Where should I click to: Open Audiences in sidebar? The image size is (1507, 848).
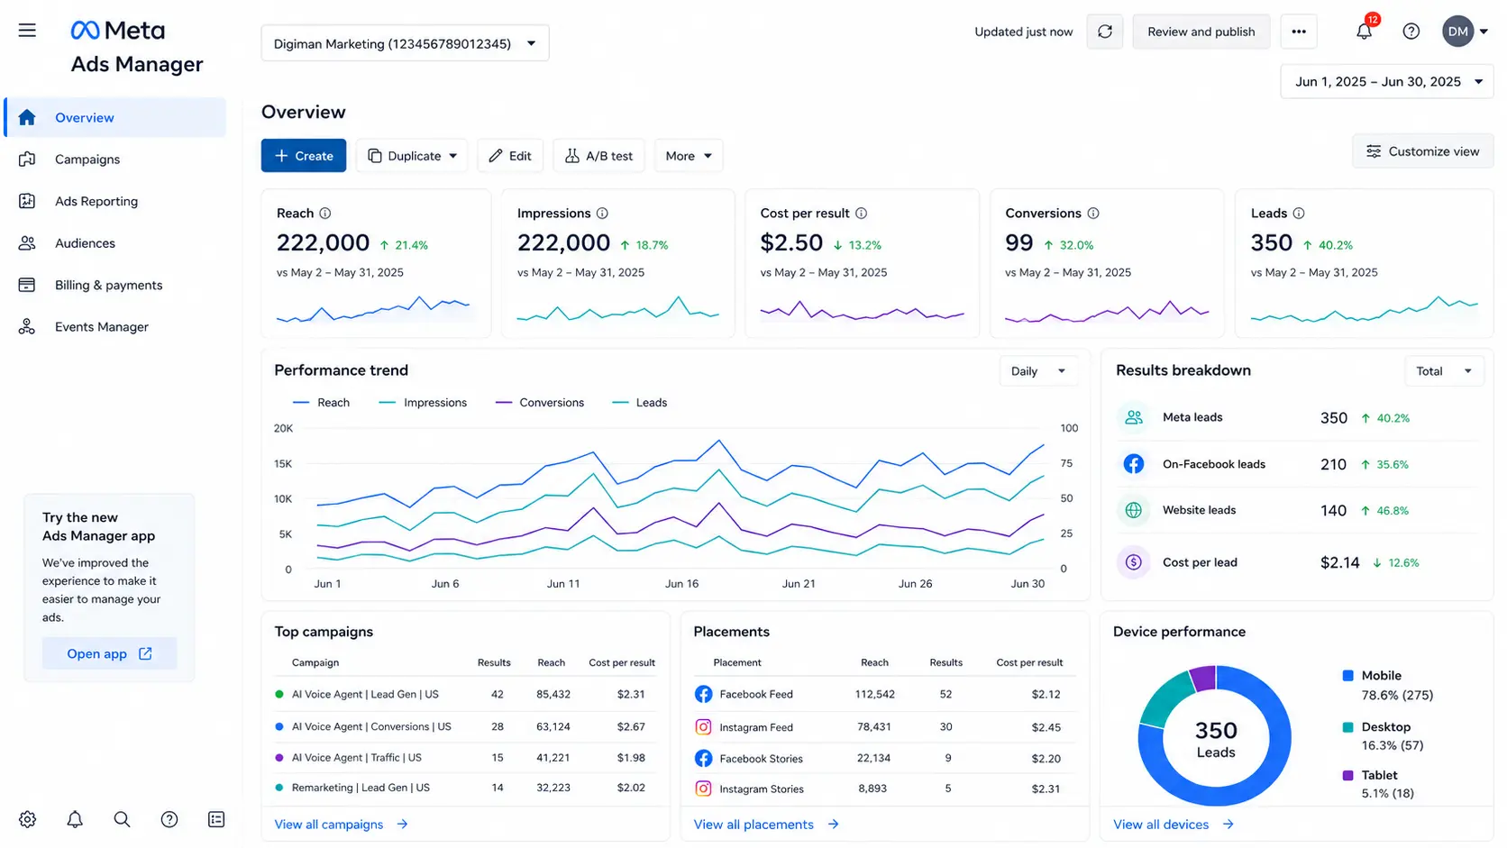coord(115,243)
